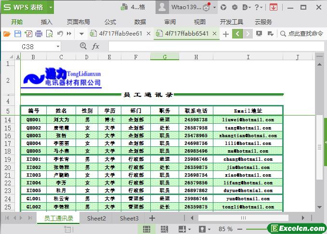Expand the Name Box dropdown arrow
The width and height of the screenshot is (327, 234).
pyautogui.click(x=58, y=46)
